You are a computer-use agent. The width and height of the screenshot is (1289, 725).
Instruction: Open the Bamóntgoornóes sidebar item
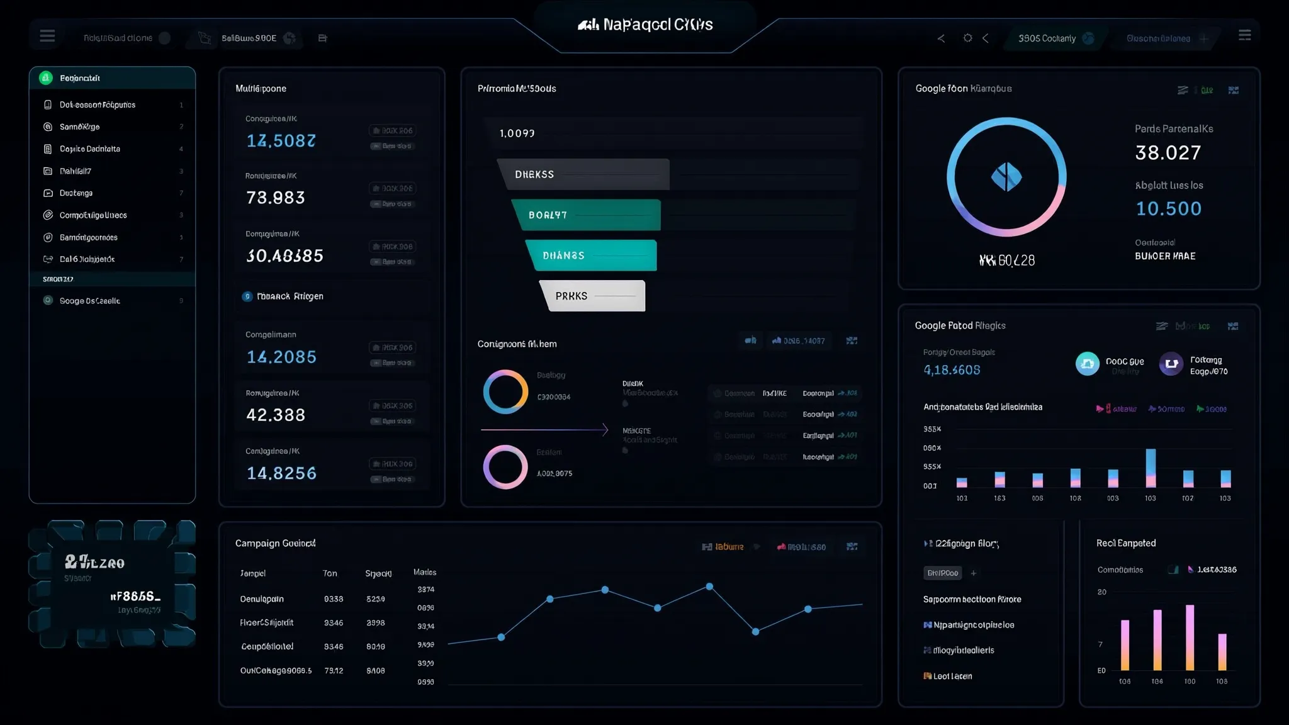[112, 237]
